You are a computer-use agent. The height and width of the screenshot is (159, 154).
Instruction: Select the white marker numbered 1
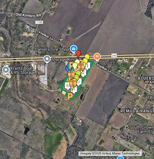[87, 66]
